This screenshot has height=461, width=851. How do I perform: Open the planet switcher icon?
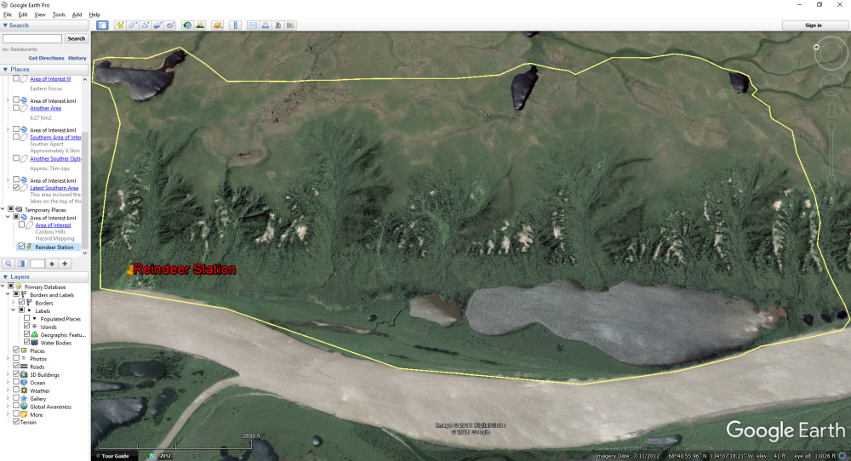tap(218, 25)
